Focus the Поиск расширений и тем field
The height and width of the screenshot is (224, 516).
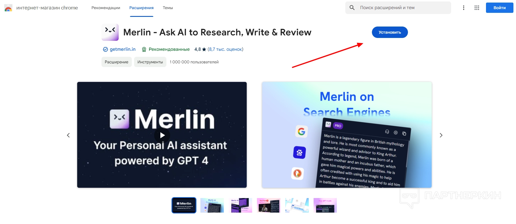pyautogui.click(x=398, y=8)
